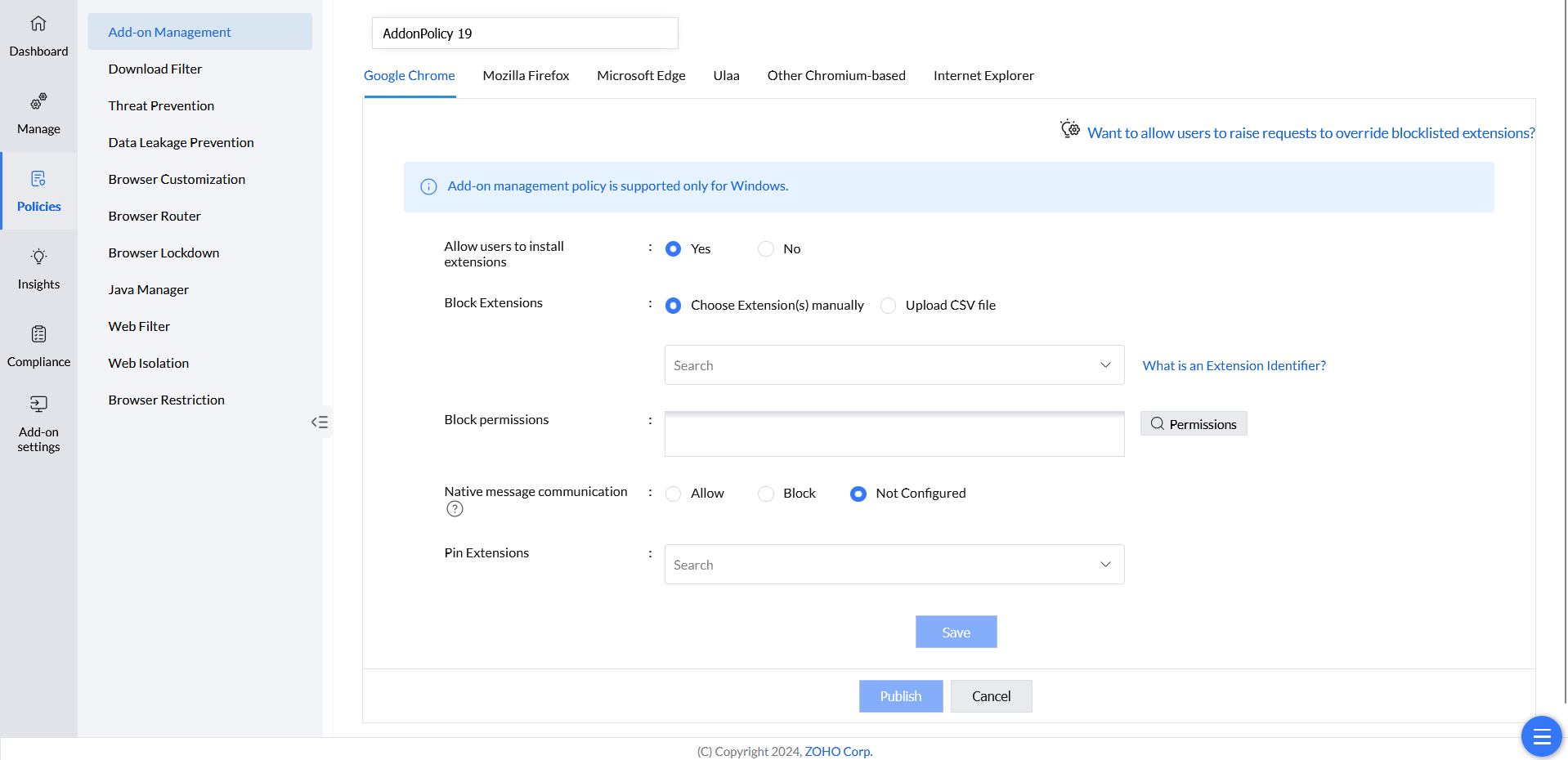This screenshot has width=1568, height=760.
Task: Open the Pin Extensions dropdown arrow
Action: pos(1105,565)
